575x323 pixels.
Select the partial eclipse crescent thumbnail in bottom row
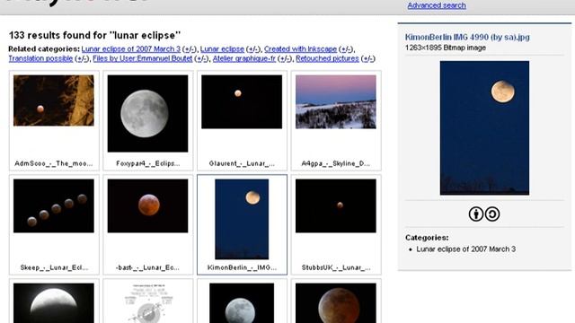[54, 303]
